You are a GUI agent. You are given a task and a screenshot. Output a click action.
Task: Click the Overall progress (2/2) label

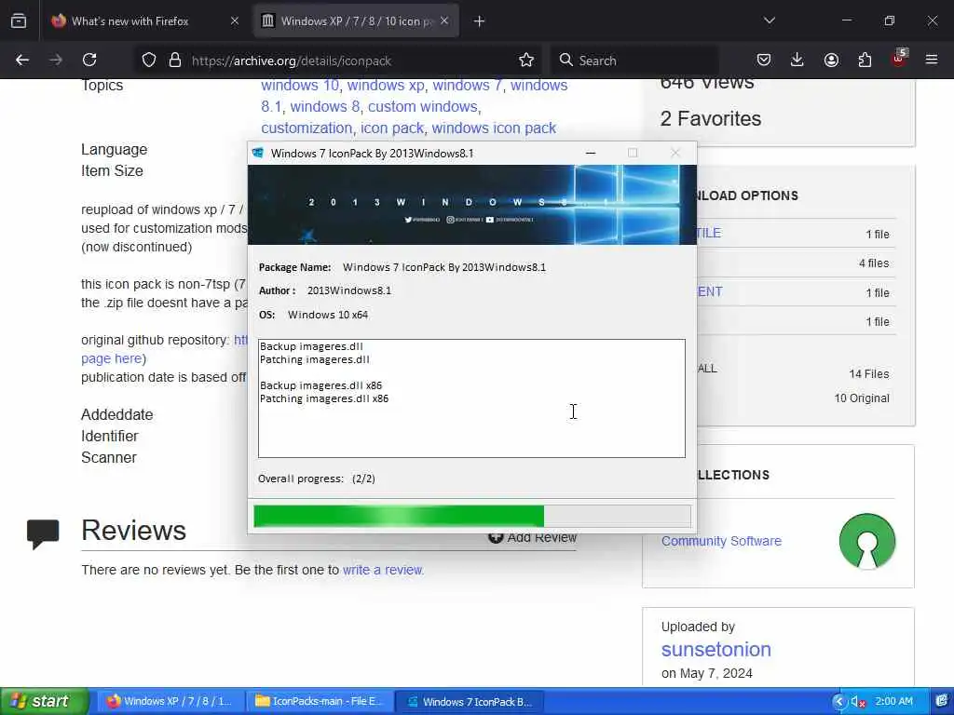317,479
